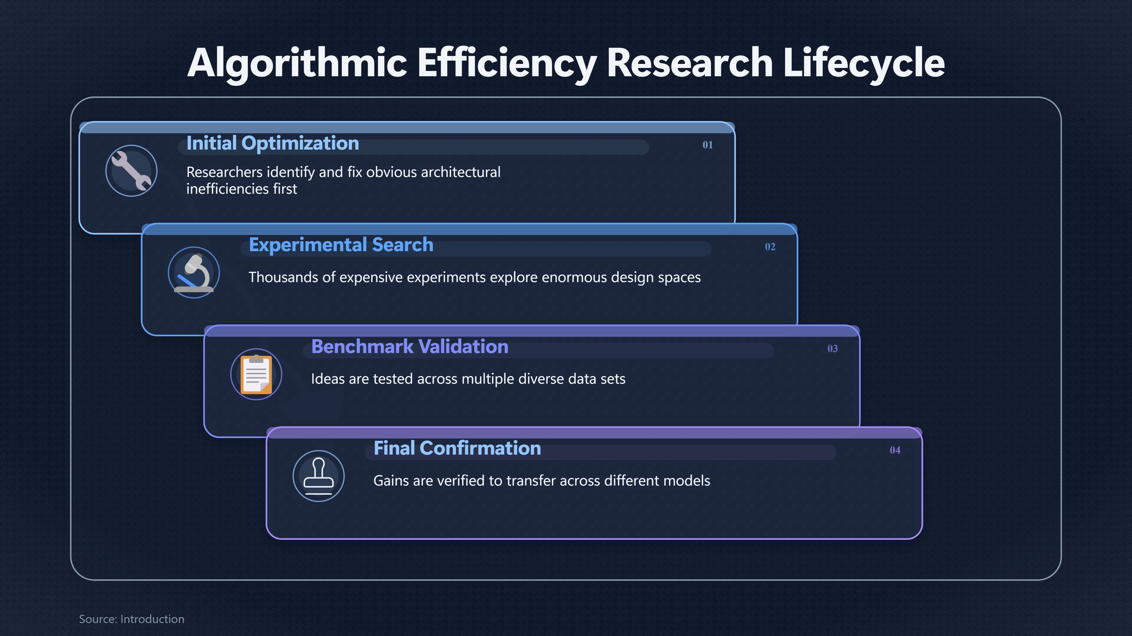The image size is (1132, 636).
Task: Click the step number 04
Action: pyautogui.click(x=895, y=450)
